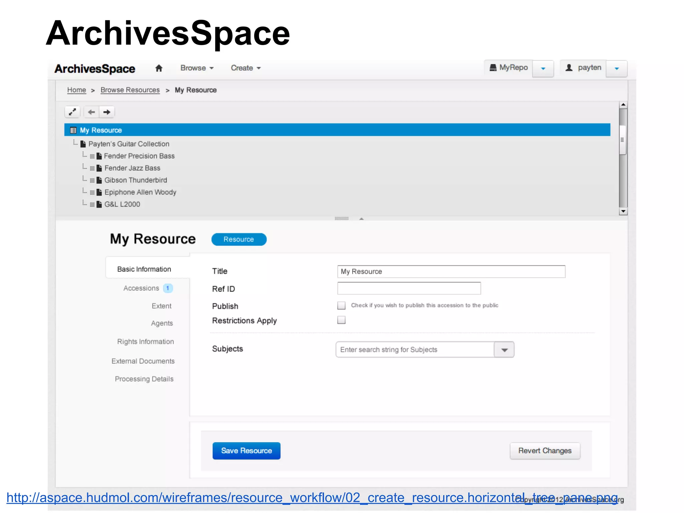Viewport: 684px width, 513px height.
Task: Click the My Resource tree row icon
Action: 73,130
